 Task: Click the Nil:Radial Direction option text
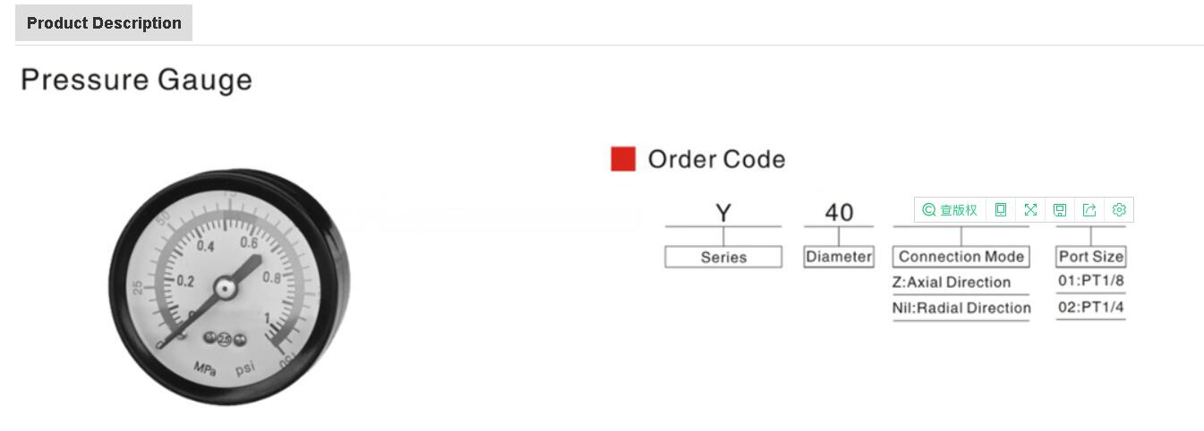coord(961,308)
